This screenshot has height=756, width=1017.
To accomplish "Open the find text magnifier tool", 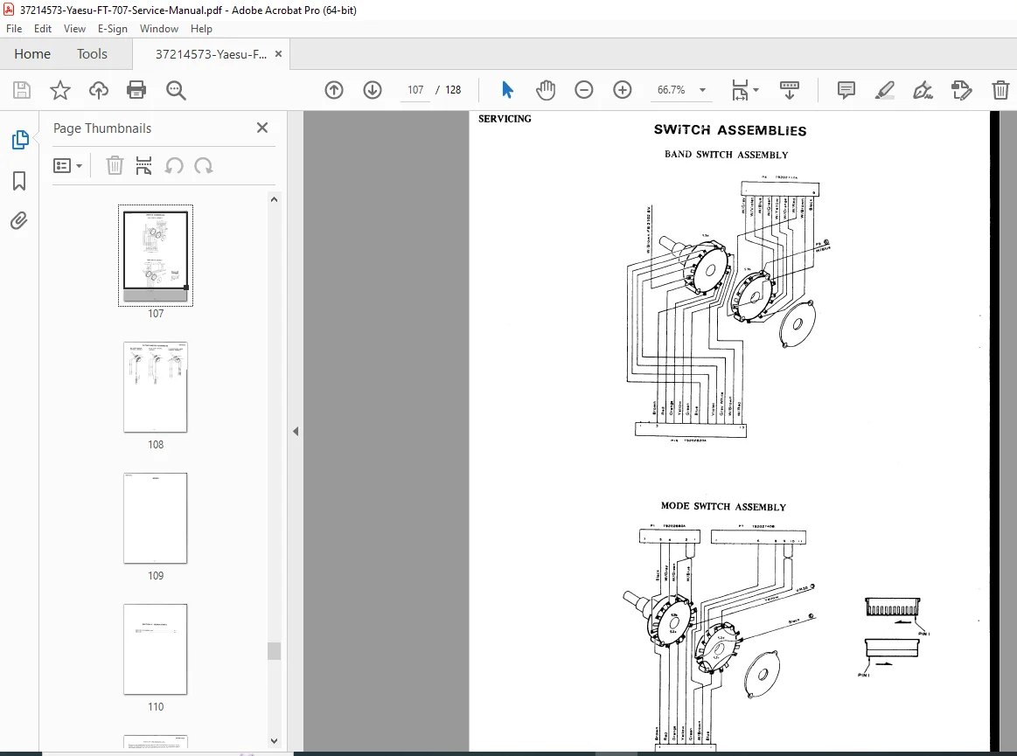I will pyautogui.click(x=176, y=90).
